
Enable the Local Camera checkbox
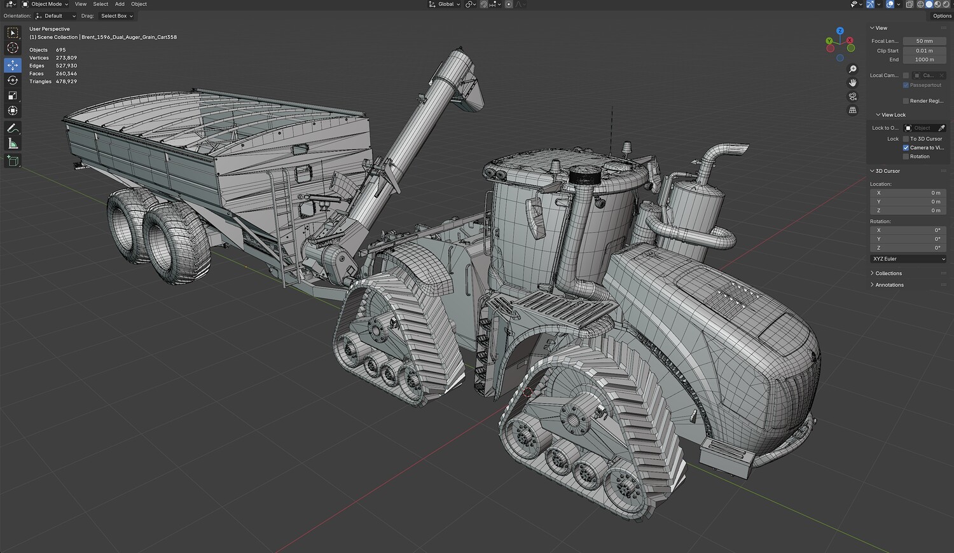tap(906, 76)
